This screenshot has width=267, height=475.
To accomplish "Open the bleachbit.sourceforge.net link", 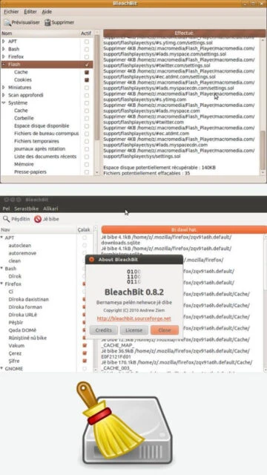I will [x=133, y=318].
